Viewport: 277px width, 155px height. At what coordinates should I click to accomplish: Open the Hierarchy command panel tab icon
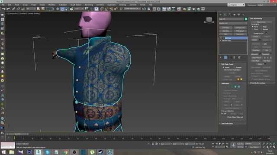pyautogui.click(x=229, y=15)
